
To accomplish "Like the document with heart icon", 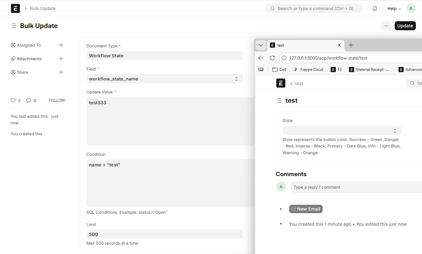I will (x=13, y=100).
